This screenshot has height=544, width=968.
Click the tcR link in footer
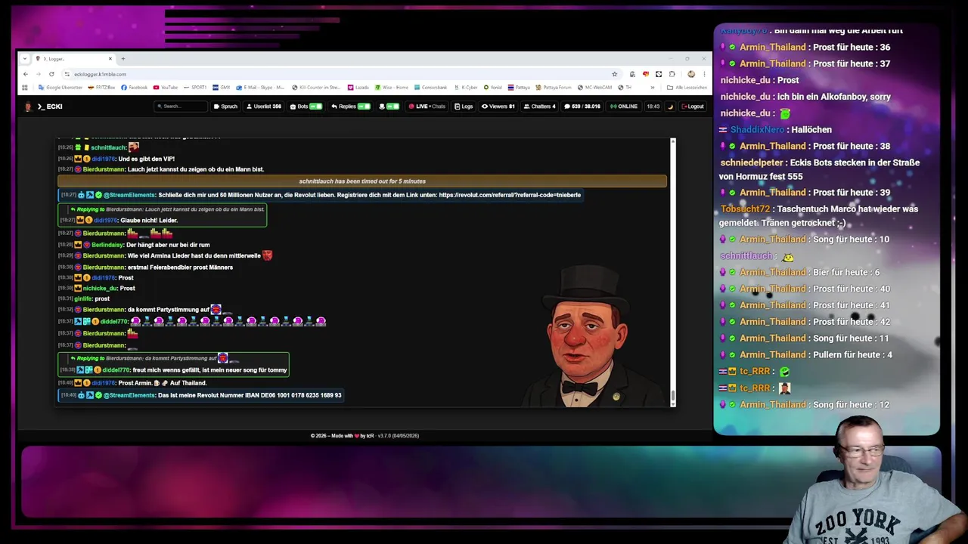click(x=371, y=436)
